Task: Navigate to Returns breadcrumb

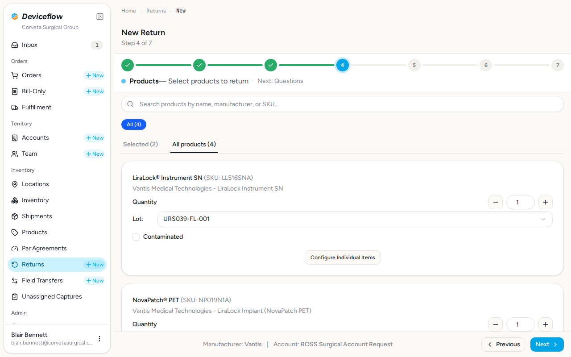Action: [156, 11]
